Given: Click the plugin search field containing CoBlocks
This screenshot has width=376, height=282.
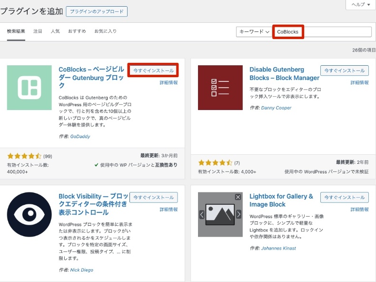Looking at the screenshot, I should pyautogui.click(x=322, y=32).
